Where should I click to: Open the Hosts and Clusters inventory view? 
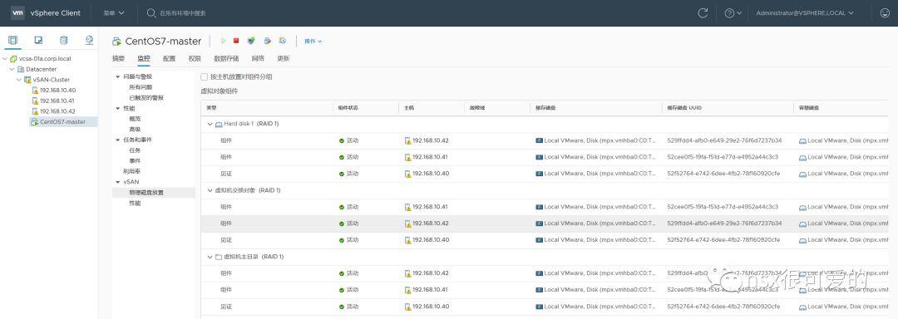[x=12, y=40]
